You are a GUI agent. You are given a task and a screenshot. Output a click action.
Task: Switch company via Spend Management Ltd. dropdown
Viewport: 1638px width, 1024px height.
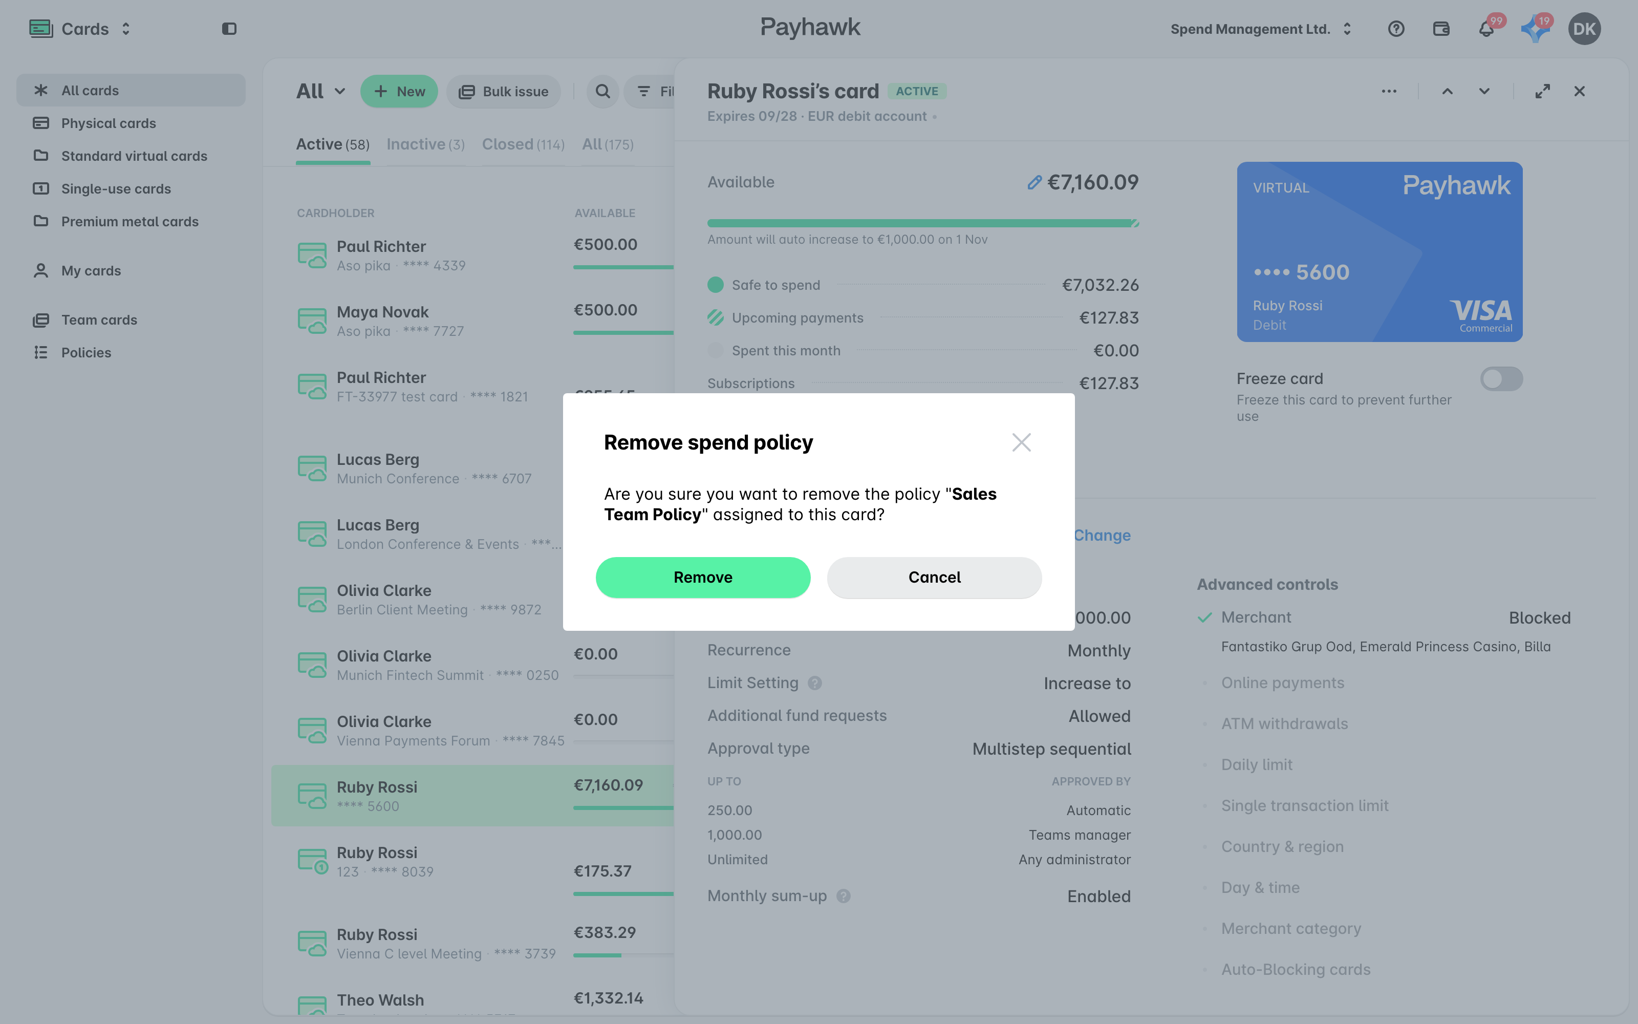pyautogui.click(x=1261, y=29)
